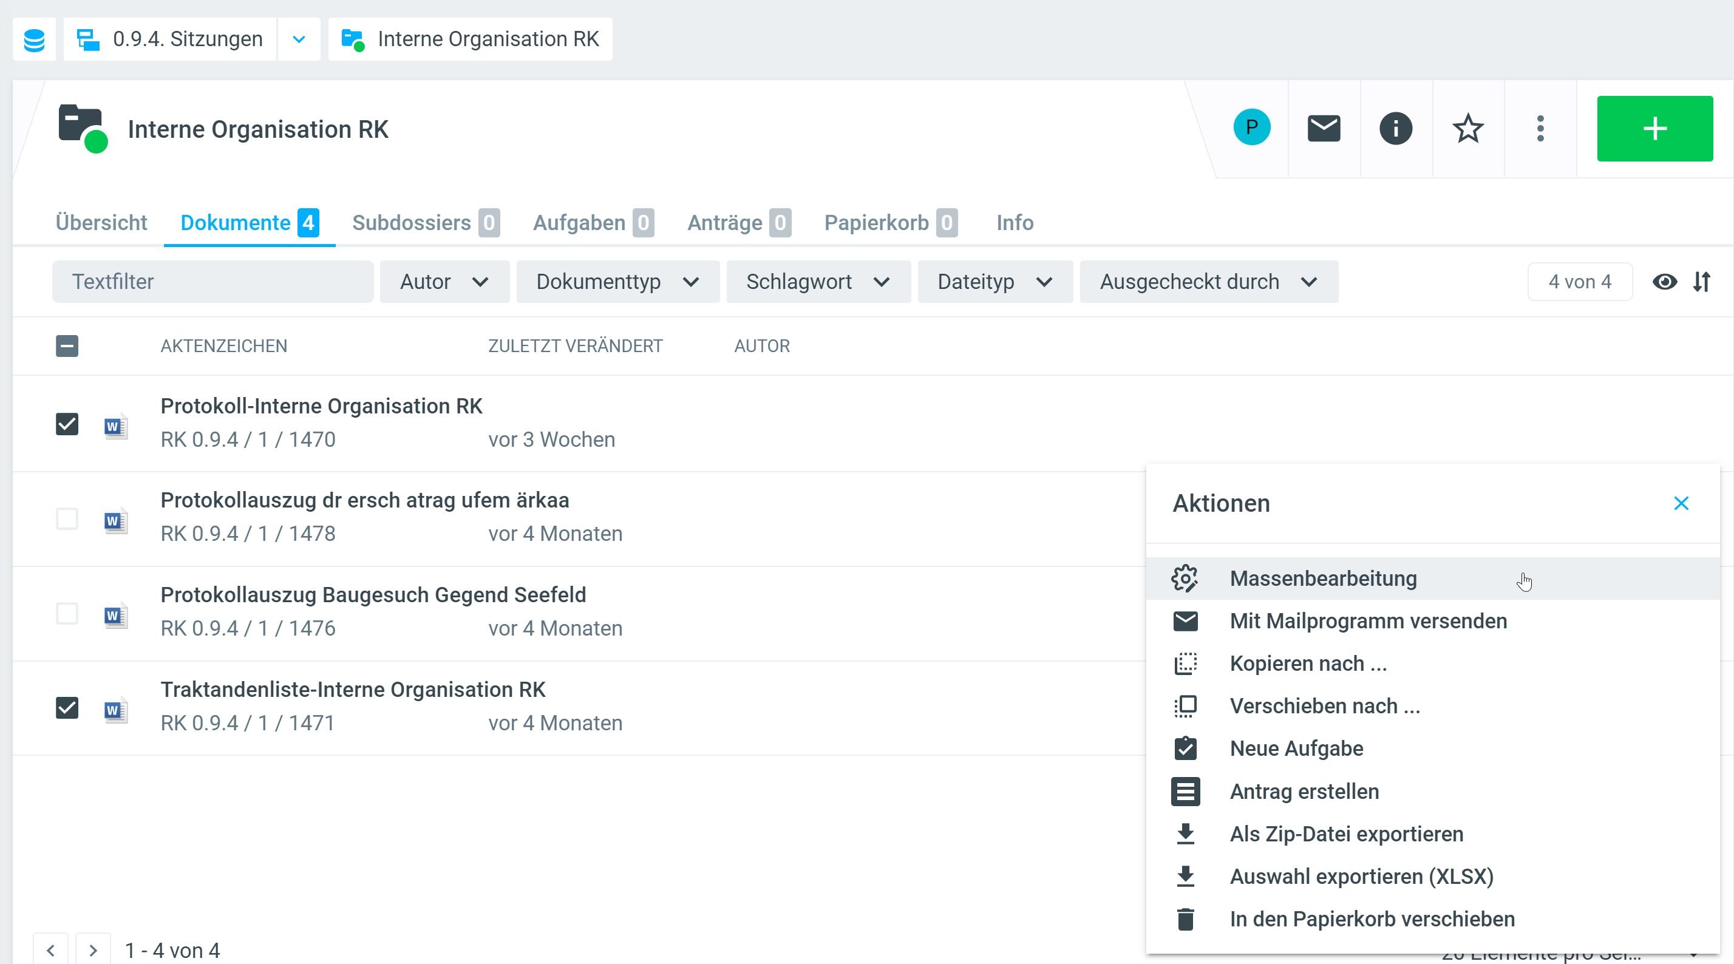The image size is (1734, 964).
Task: Click the select-all checkbox in table header
Action: click(x=67, y=346)
